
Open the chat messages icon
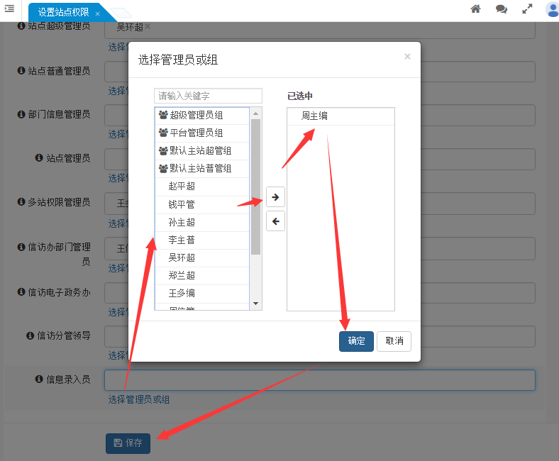[502, 9]
